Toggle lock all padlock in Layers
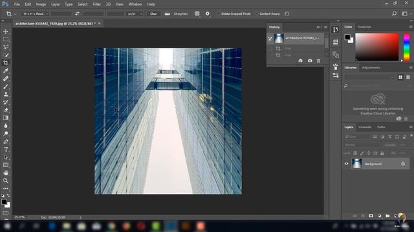 pyautogui.click(x=382, y=153)
